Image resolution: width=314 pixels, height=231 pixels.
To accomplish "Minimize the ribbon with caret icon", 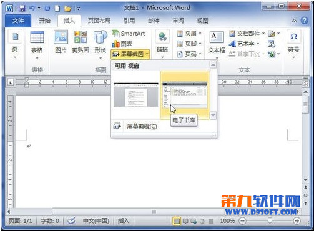I will [294, 21].
